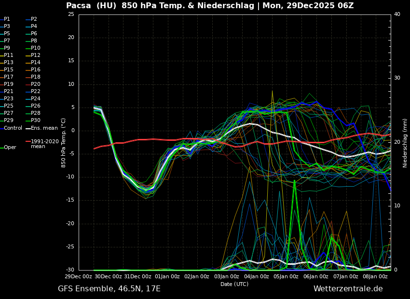Click the Ens. mean legend entry
This screenshot has width=410, height=299.
[44, 128]
